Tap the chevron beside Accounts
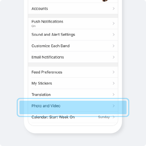This screenshot has height=146, width=146. pos(114,8)
